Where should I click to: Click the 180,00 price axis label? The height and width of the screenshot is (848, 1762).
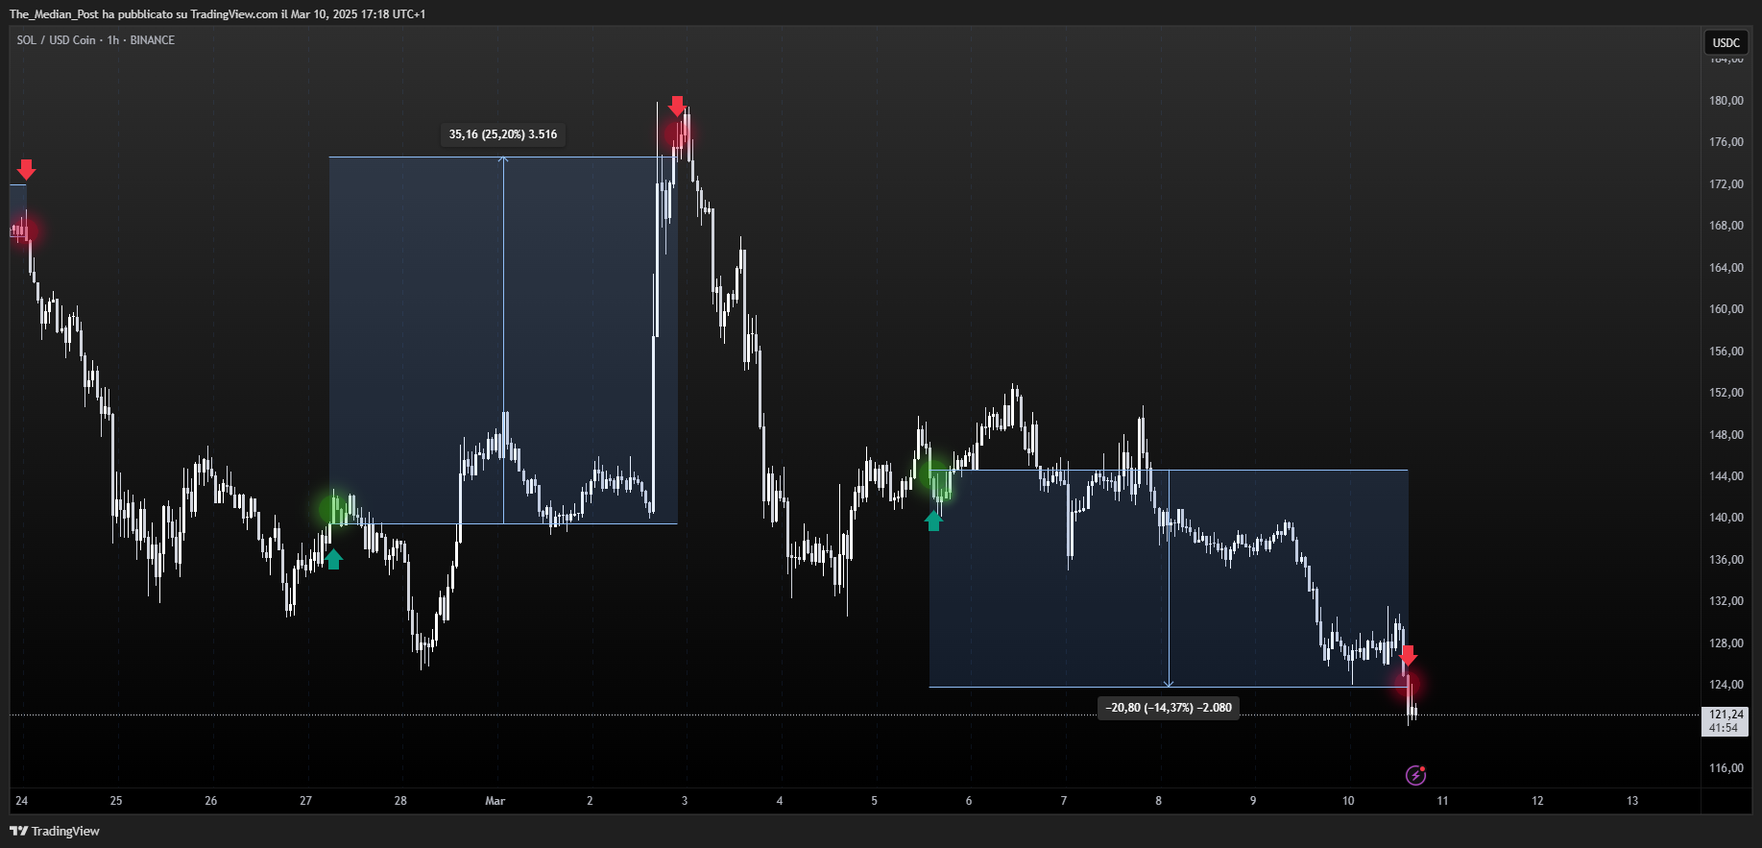pyautogui.click(x=1726, y=101)
